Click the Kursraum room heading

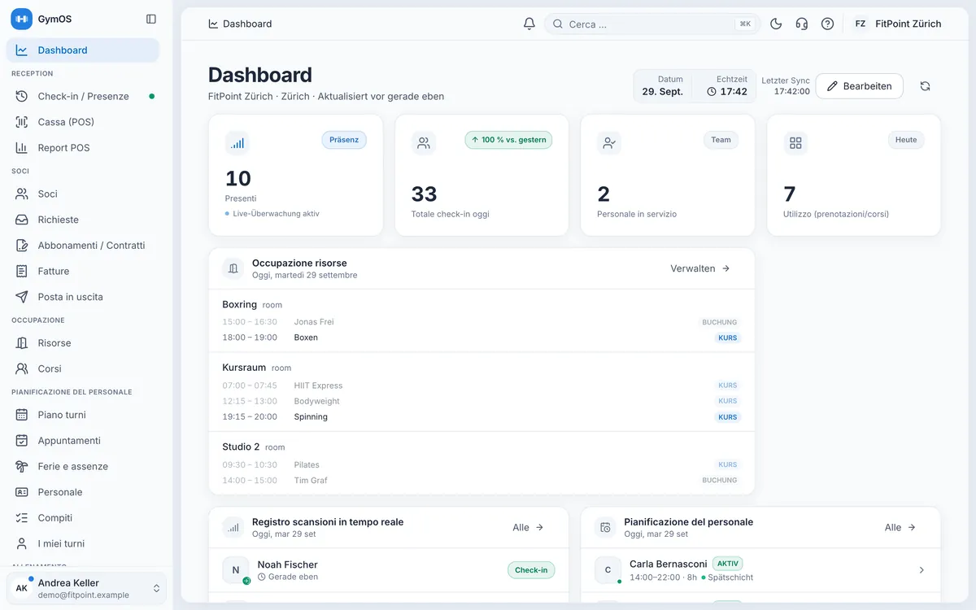tap(244, 368)
